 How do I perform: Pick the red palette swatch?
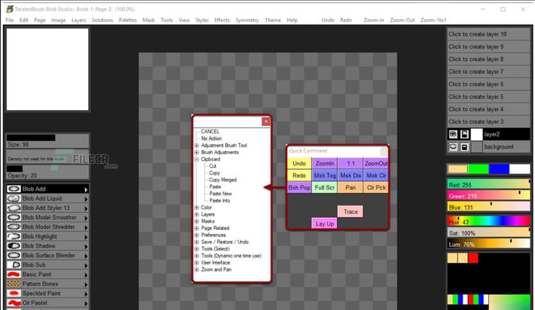(473, 257)
